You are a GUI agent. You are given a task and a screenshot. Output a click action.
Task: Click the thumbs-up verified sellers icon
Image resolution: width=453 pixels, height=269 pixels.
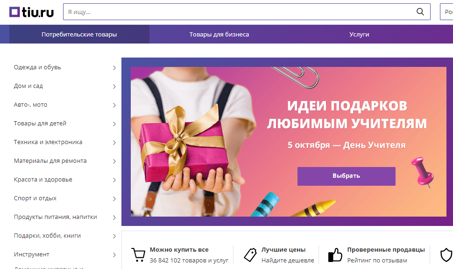335,255
